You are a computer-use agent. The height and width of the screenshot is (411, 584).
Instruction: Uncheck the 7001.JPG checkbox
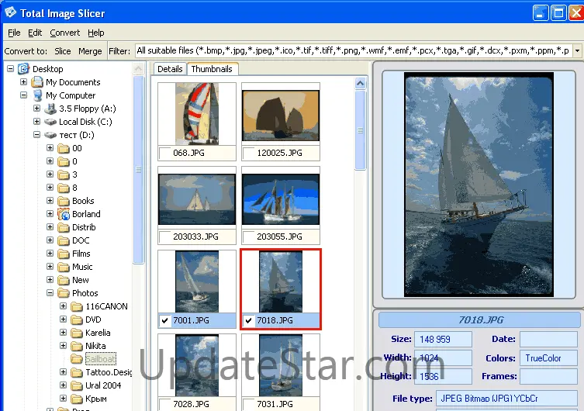point(164,320)
